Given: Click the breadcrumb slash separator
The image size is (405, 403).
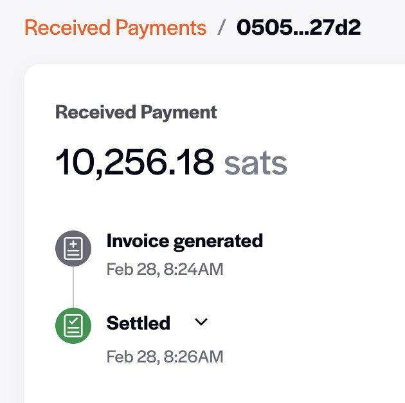Looking at the screenshot, I should click(x=222, y=28).
